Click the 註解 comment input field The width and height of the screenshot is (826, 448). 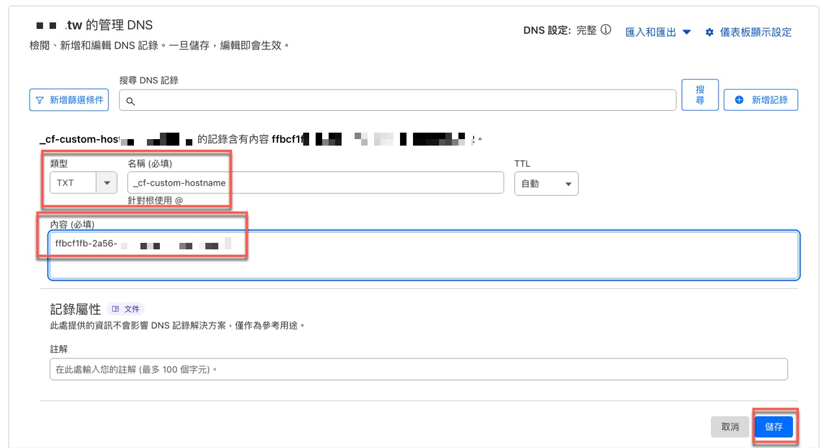[x=418, y=370]
